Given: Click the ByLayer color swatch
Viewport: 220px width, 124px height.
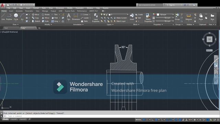Looking at the screenshot, I should (158, 14).
